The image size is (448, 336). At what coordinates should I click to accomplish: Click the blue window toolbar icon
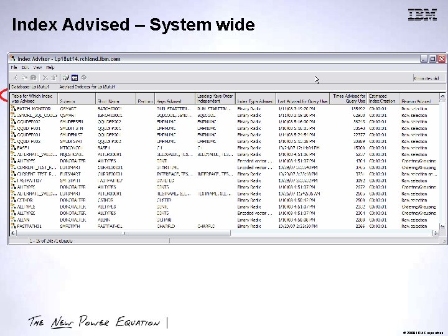pyautogui.click(x=75, y=77)
